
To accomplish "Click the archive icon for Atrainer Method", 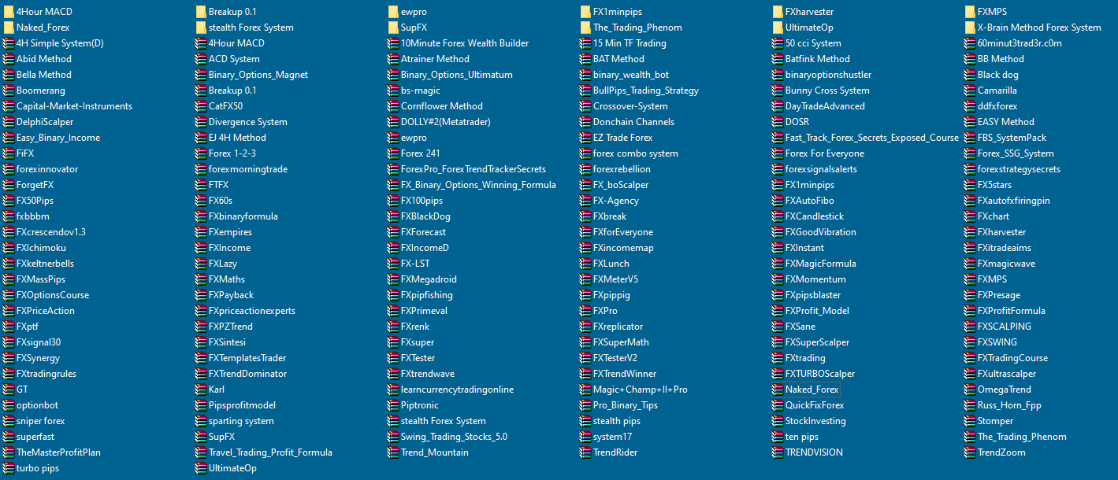I will [393, 59].
